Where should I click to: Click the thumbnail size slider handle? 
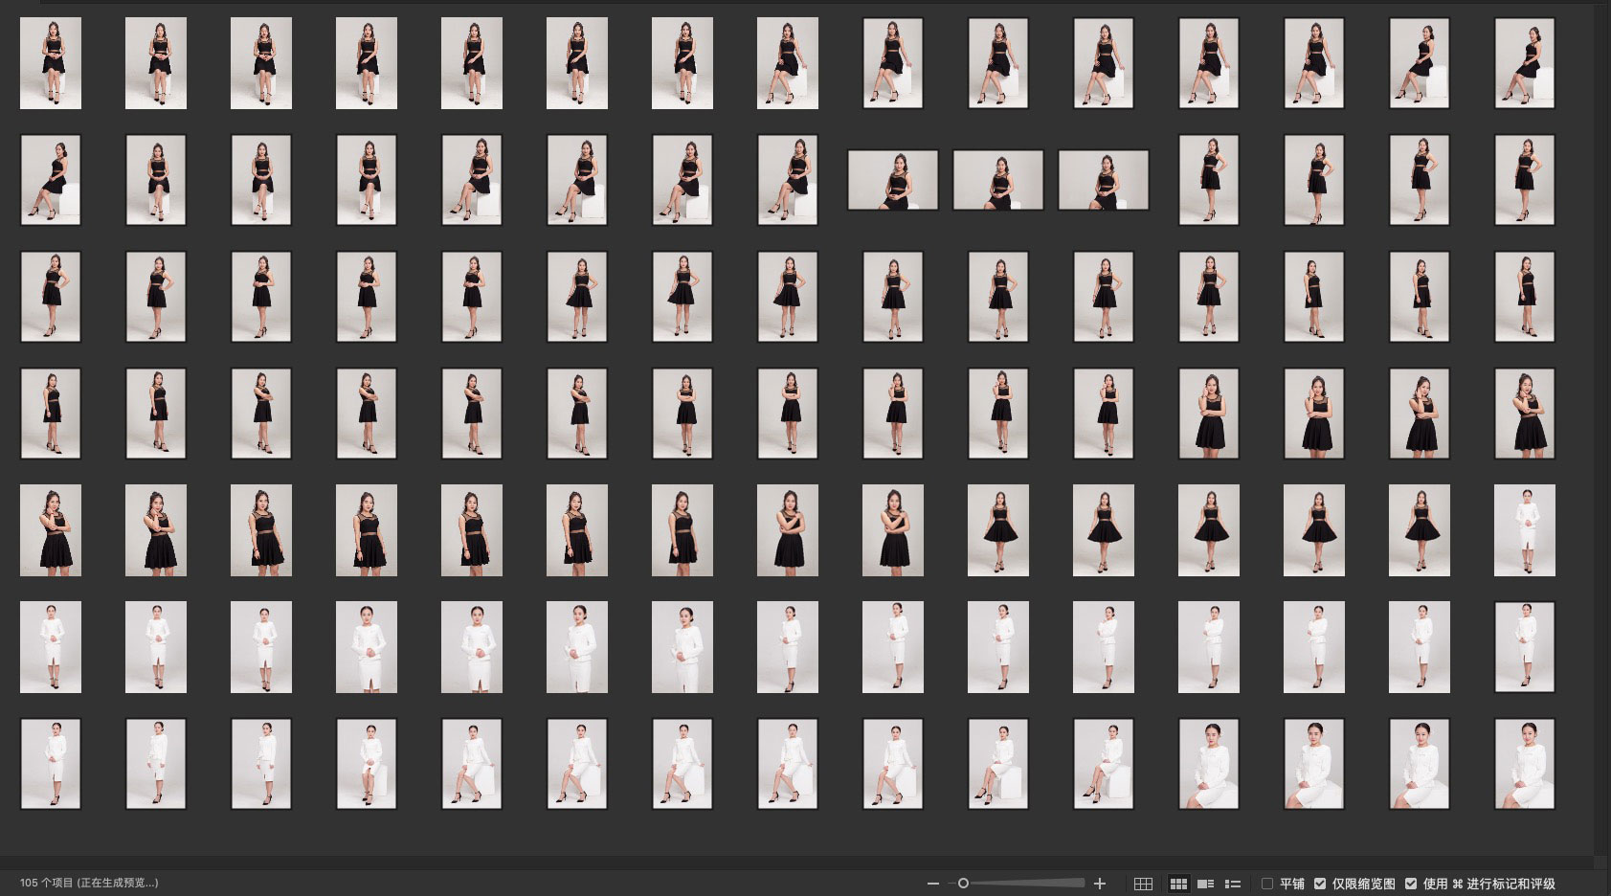(x=963, y=884)
